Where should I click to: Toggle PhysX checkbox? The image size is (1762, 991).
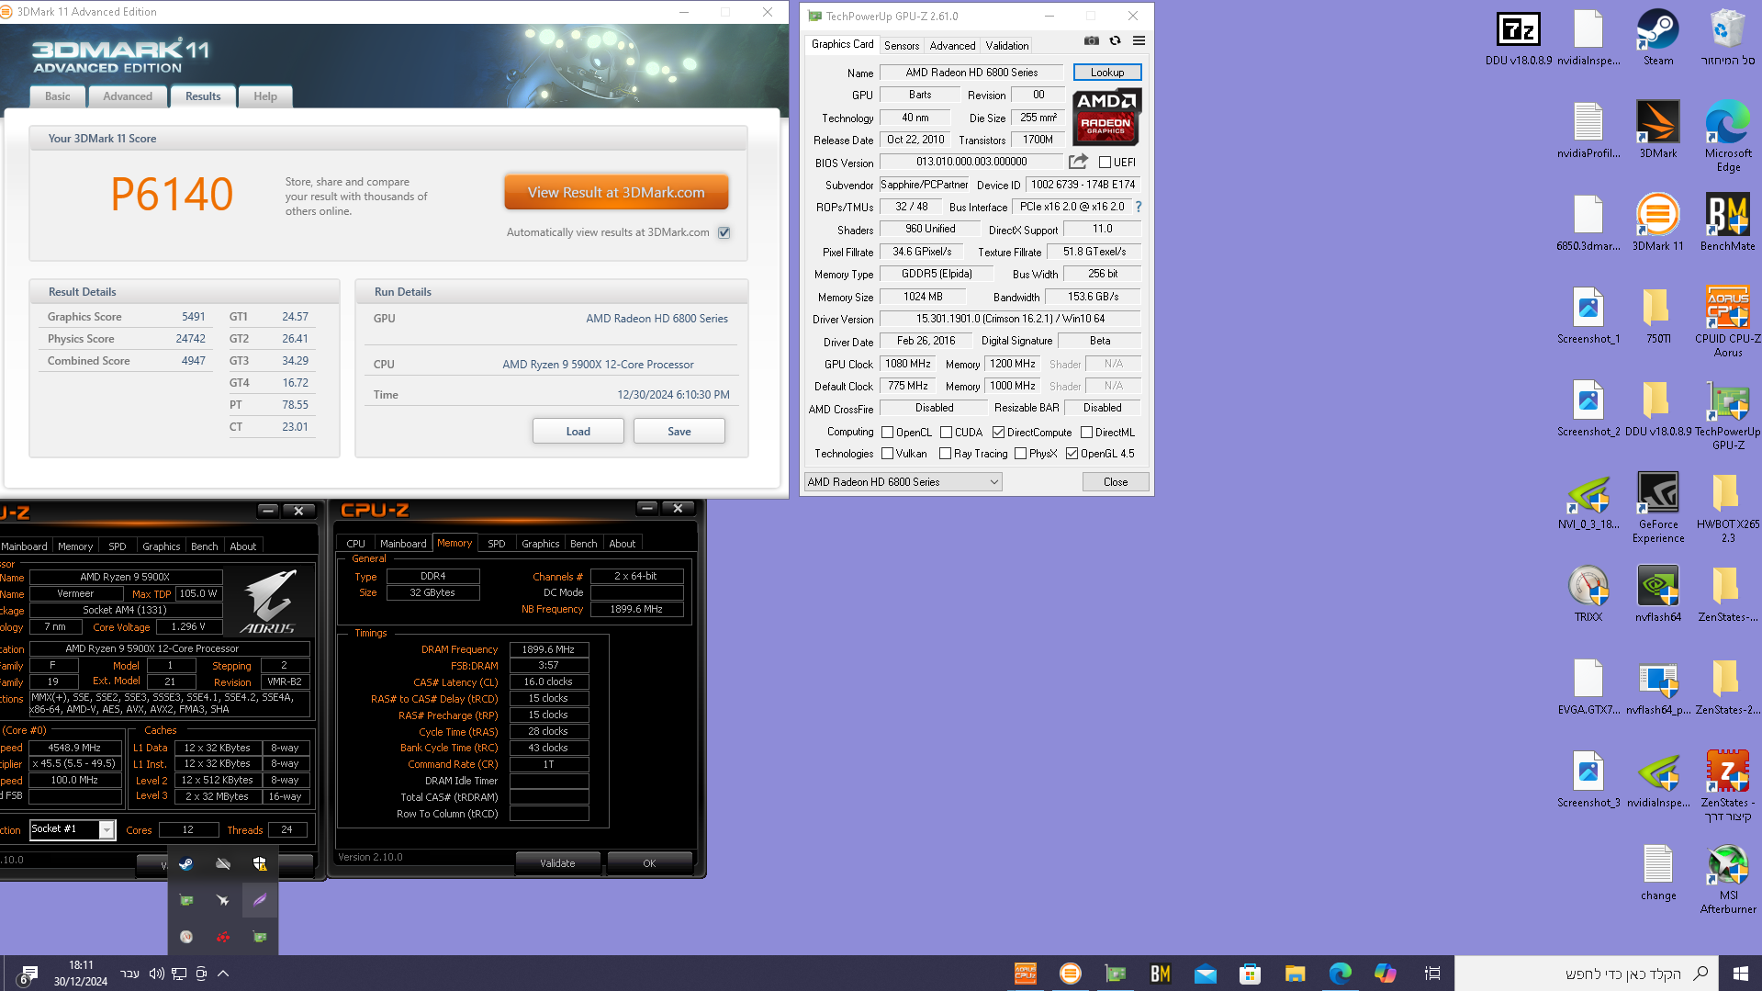(x=1020, y=454)
